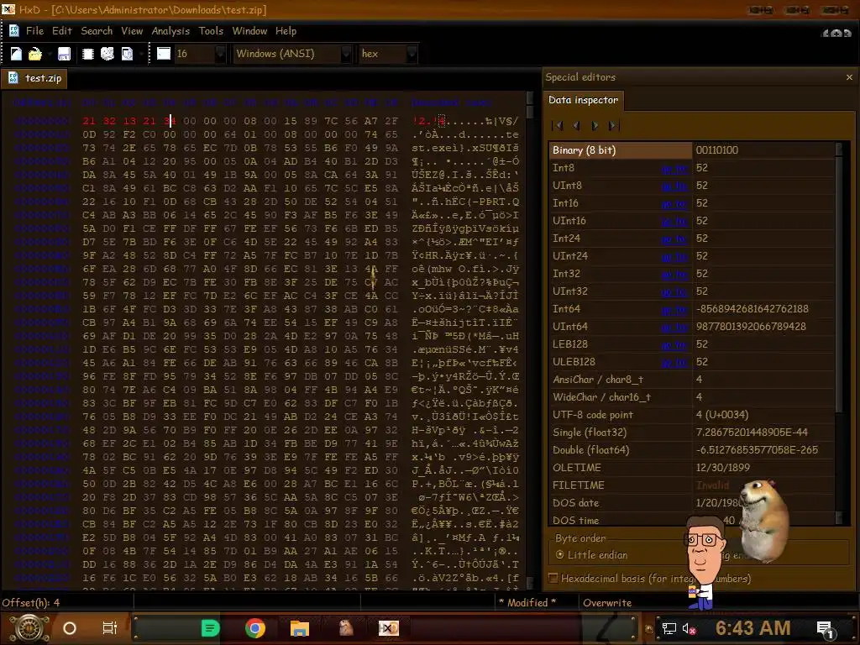Open the notification center icon
Image resolution: width=860 pixels, height=645 pixels.
[825, 629]
